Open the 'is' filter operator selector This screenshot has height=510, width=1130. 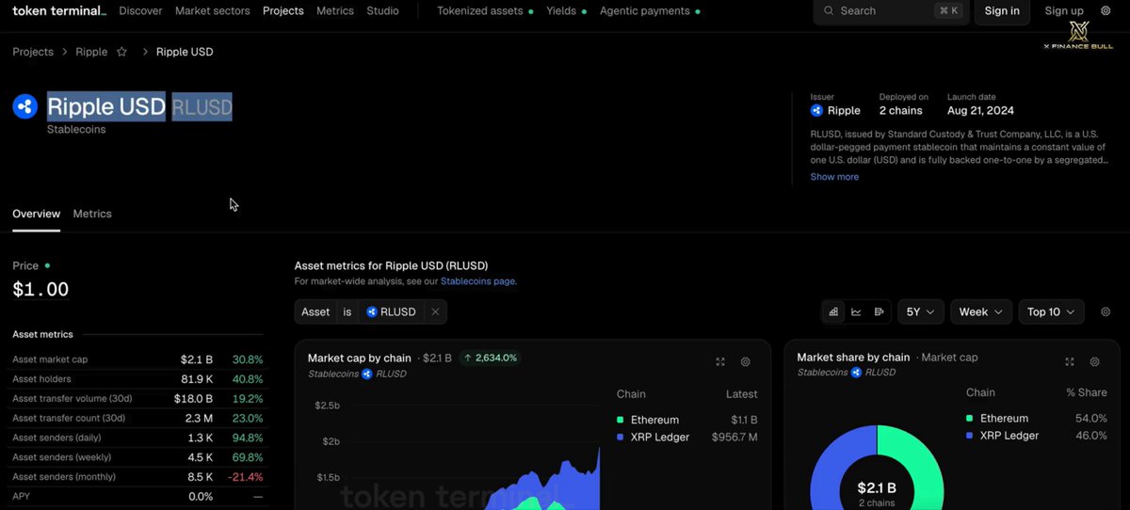(x=347, y=311)
